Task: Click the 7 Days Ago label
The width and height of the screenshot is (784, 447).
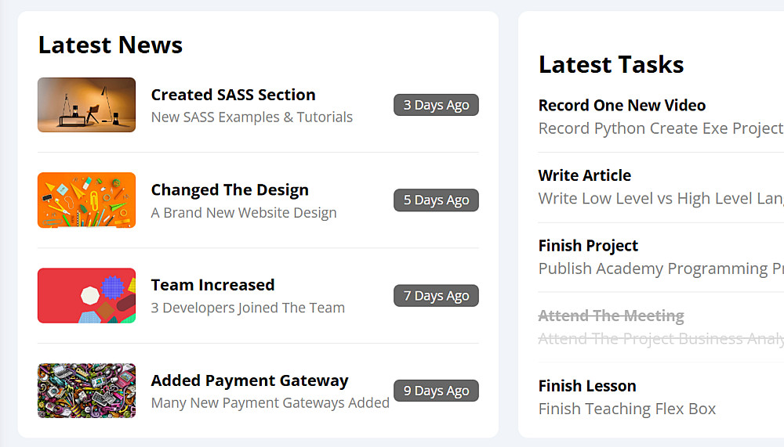Action: pyautogui.click(x=436, y=296)
